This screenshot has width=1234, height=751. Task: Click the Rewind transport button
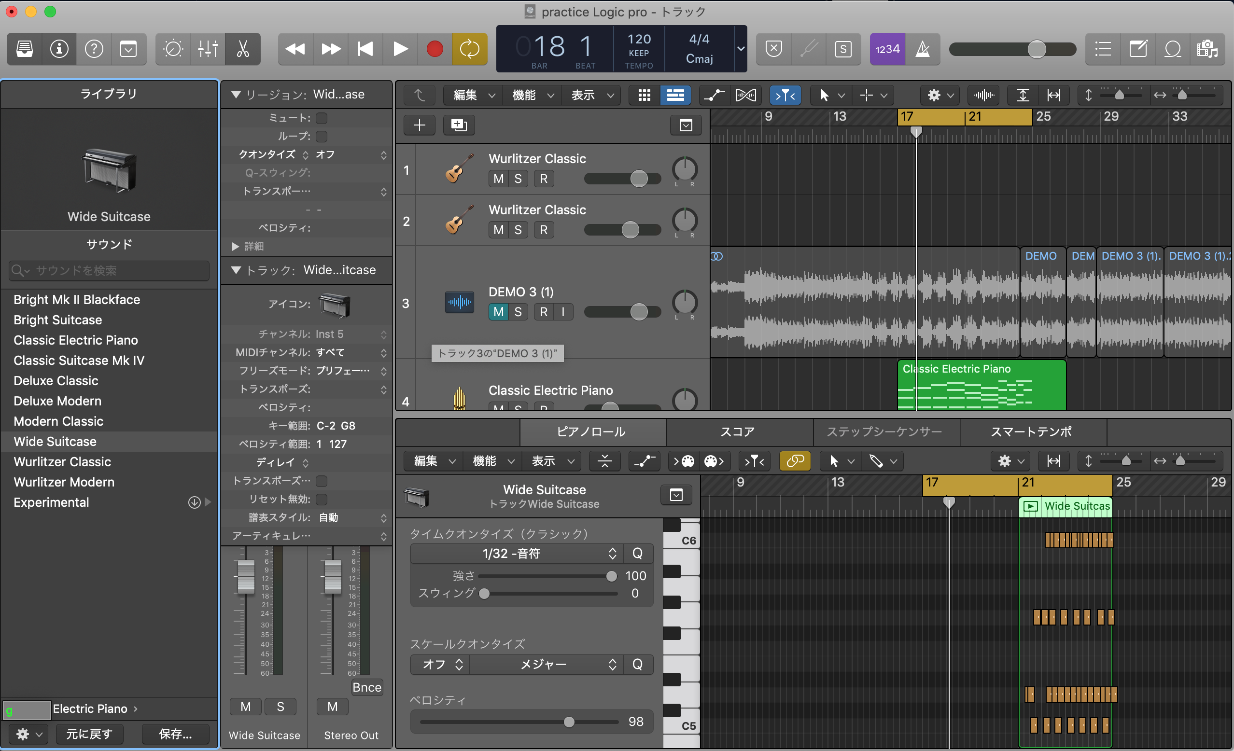(295, 49)
